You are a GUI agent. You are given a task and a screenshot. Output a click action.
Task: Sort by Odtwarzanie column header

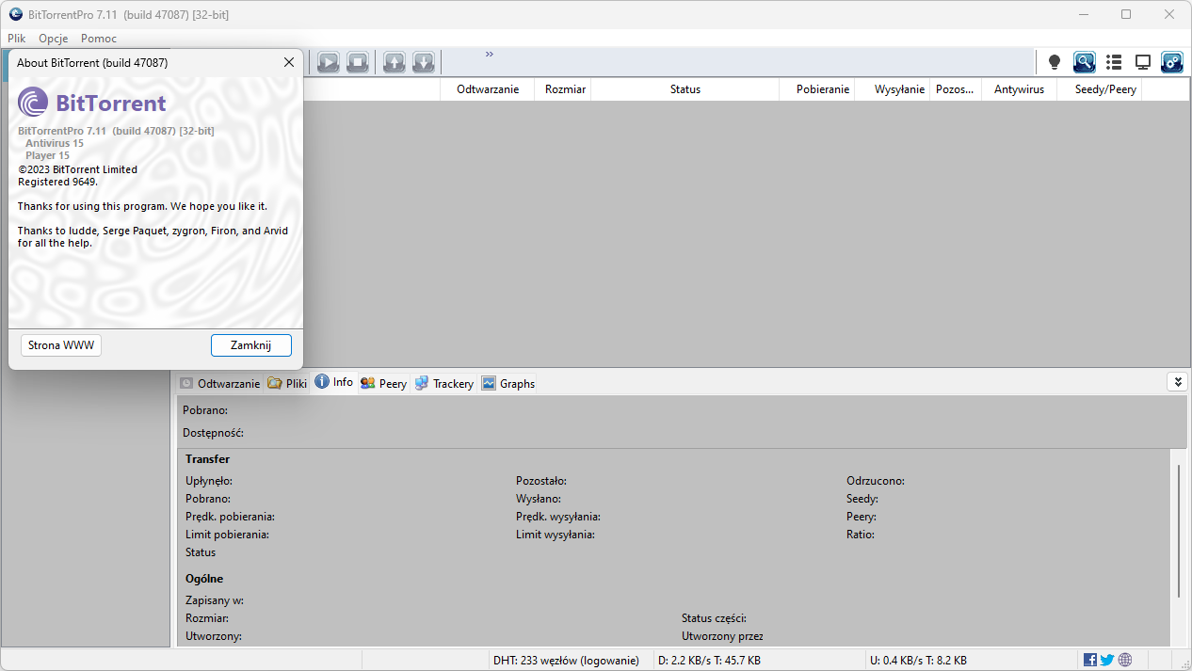click(488, 89)
